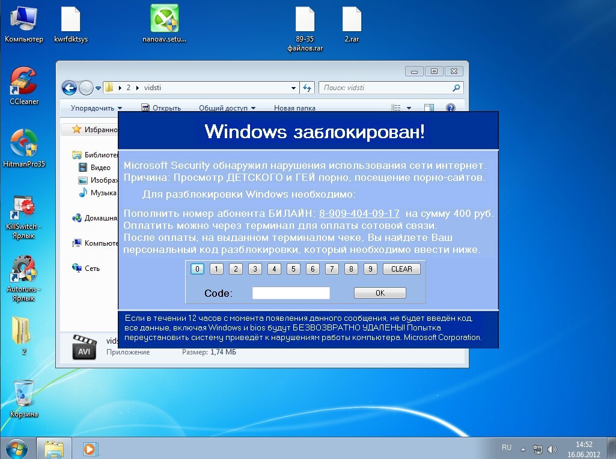Go back in Explorer window

69,88
